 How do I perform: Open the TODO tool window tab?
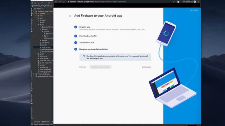point(37,122)
